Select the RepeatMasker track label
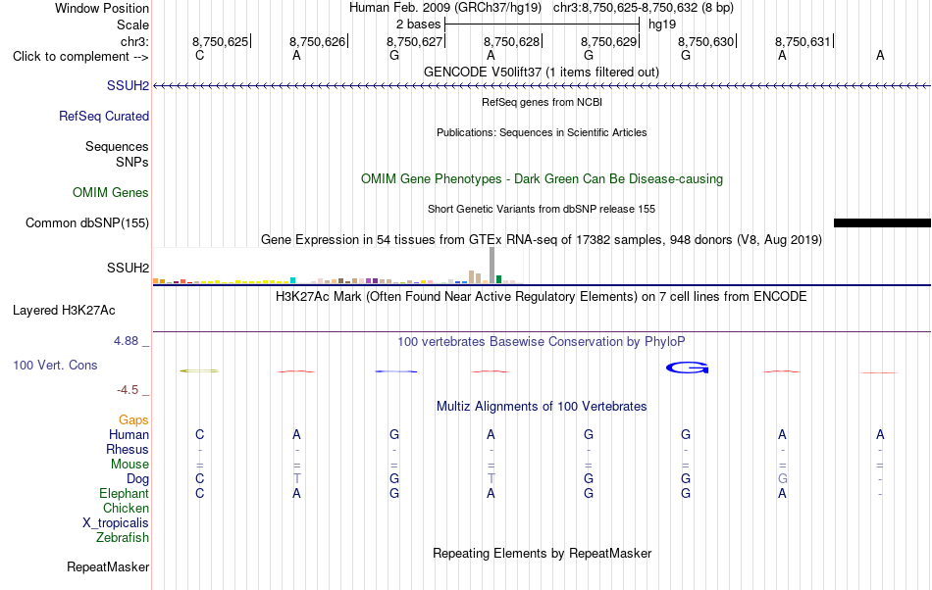Screen dimensions: 932x590 pos(108,566)
